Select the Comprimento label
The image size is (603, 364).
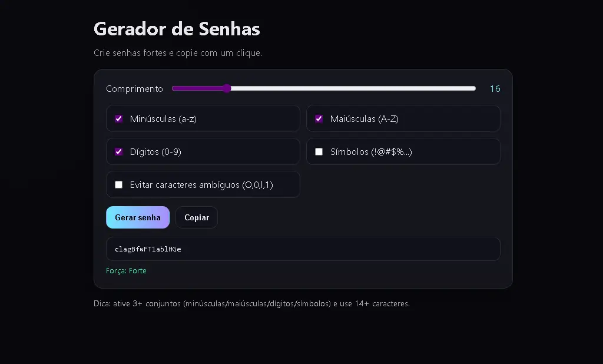(x=134, y=88)
